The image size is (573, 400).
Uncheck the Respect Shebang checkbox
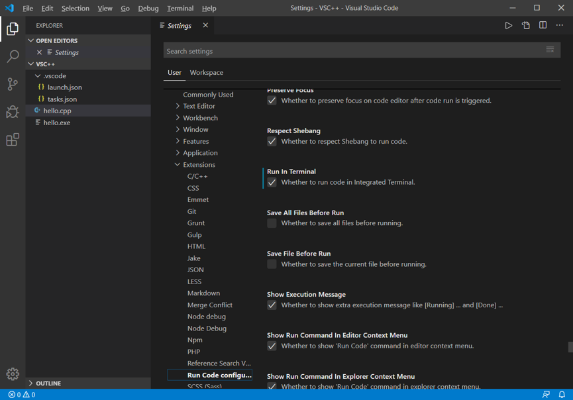point(272,141)
